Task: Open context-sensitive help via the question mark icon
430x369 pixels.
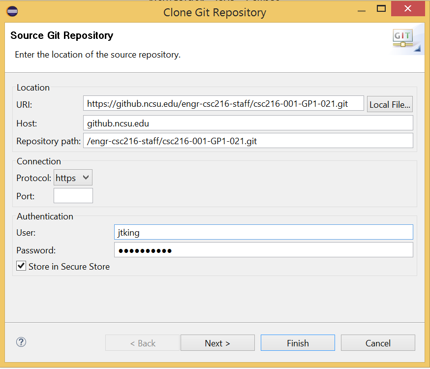Action: [x=21, y=342]
